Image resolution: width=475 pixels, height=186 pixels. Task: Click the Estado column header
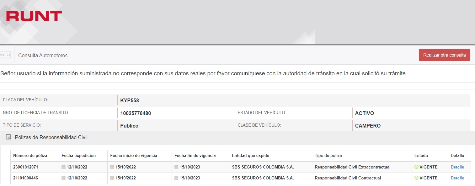[421, 155]
